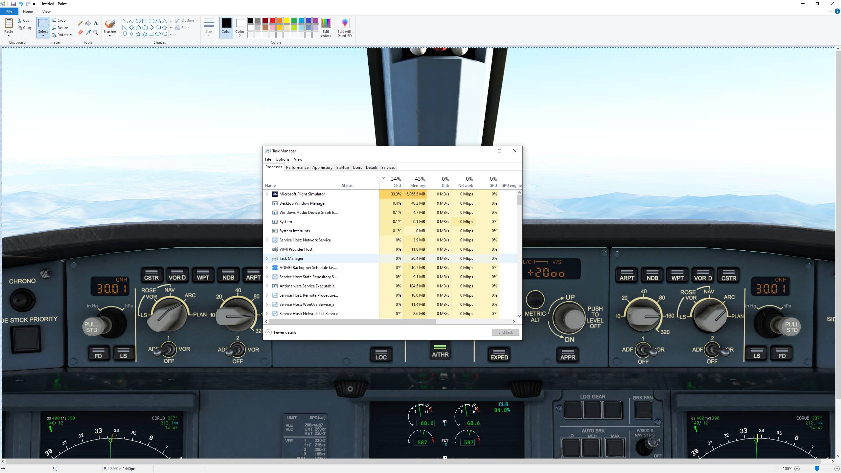Image resolution: width=841 pixels, height=473 pixels.
Task: Collapse the ribbon with the caret
Action: (x=830, y=11)
